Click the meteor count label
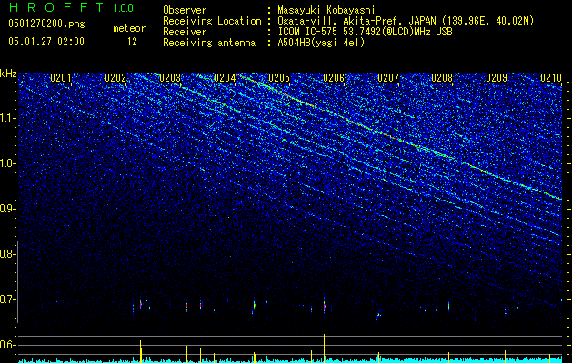This screenshot has height=363, width=572. (129, 28)
